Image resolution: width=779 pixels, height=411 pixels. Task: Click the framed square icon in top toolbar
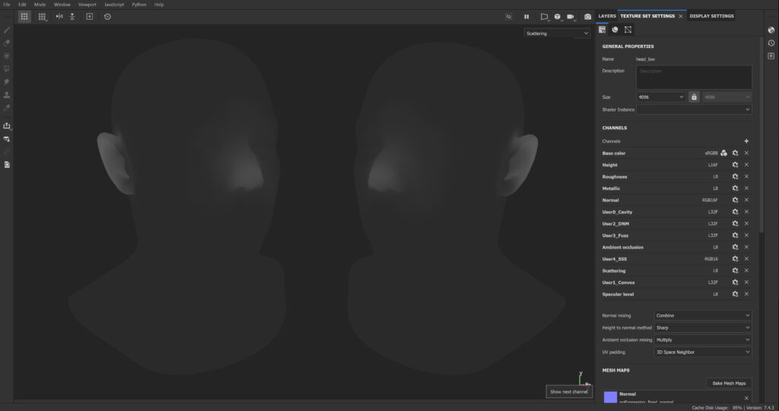pos(90,17)
